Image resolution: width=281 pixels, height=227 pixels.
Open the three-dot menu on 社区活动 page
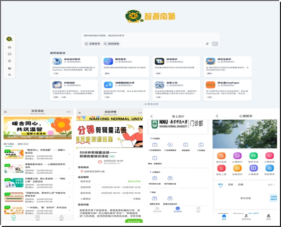tap(69, 112)
